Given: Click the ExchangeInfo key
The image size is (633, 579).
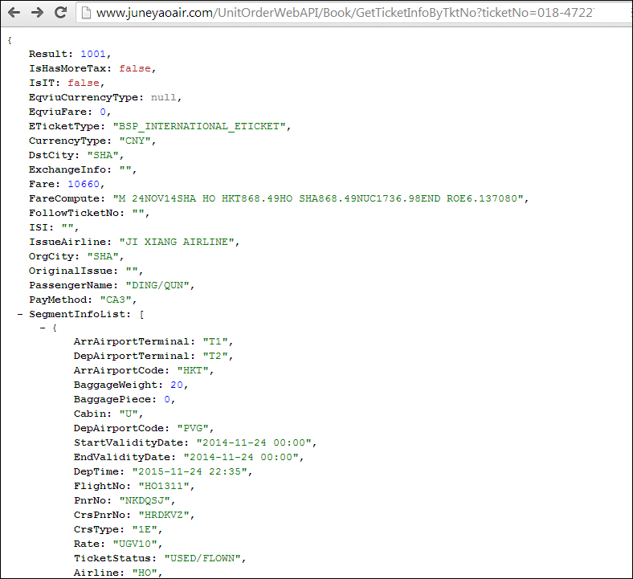Looking at the screenshot, I should coord(67,170).
